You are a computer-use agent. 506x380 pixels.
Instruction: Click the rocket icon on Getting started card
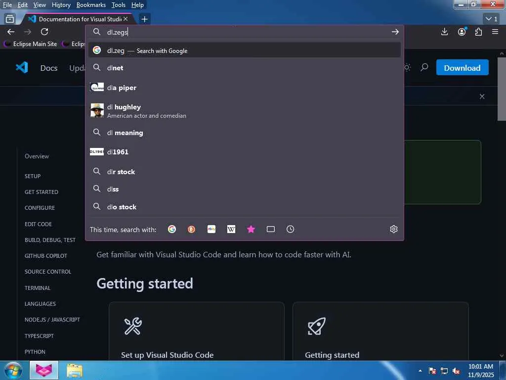tap(317, 326)
